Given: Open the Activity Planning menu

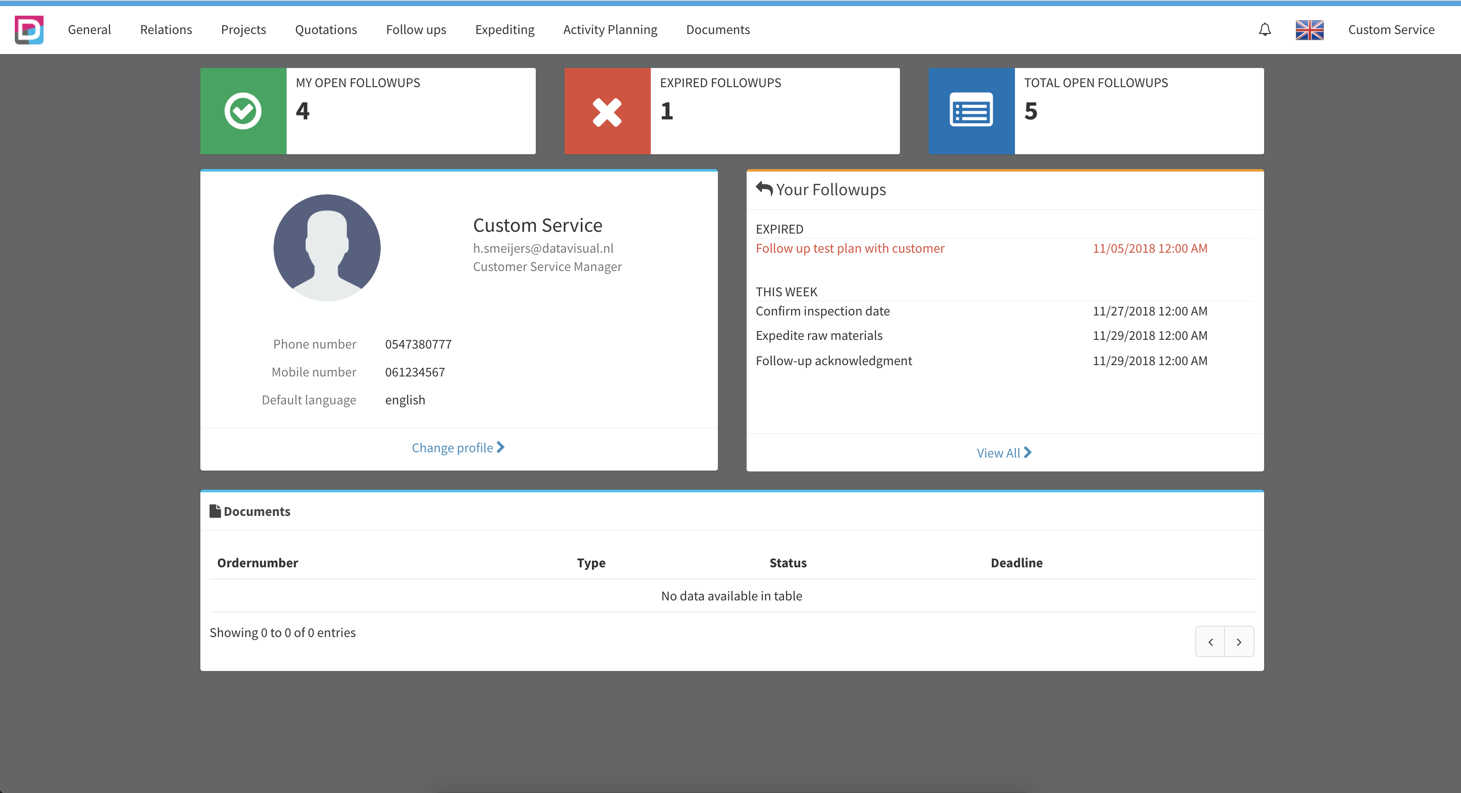Looking at the screenshot, I should [x=610, y=30].
